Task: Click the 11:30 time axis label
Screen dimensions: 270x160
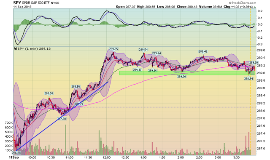Action: pos(88,157)
